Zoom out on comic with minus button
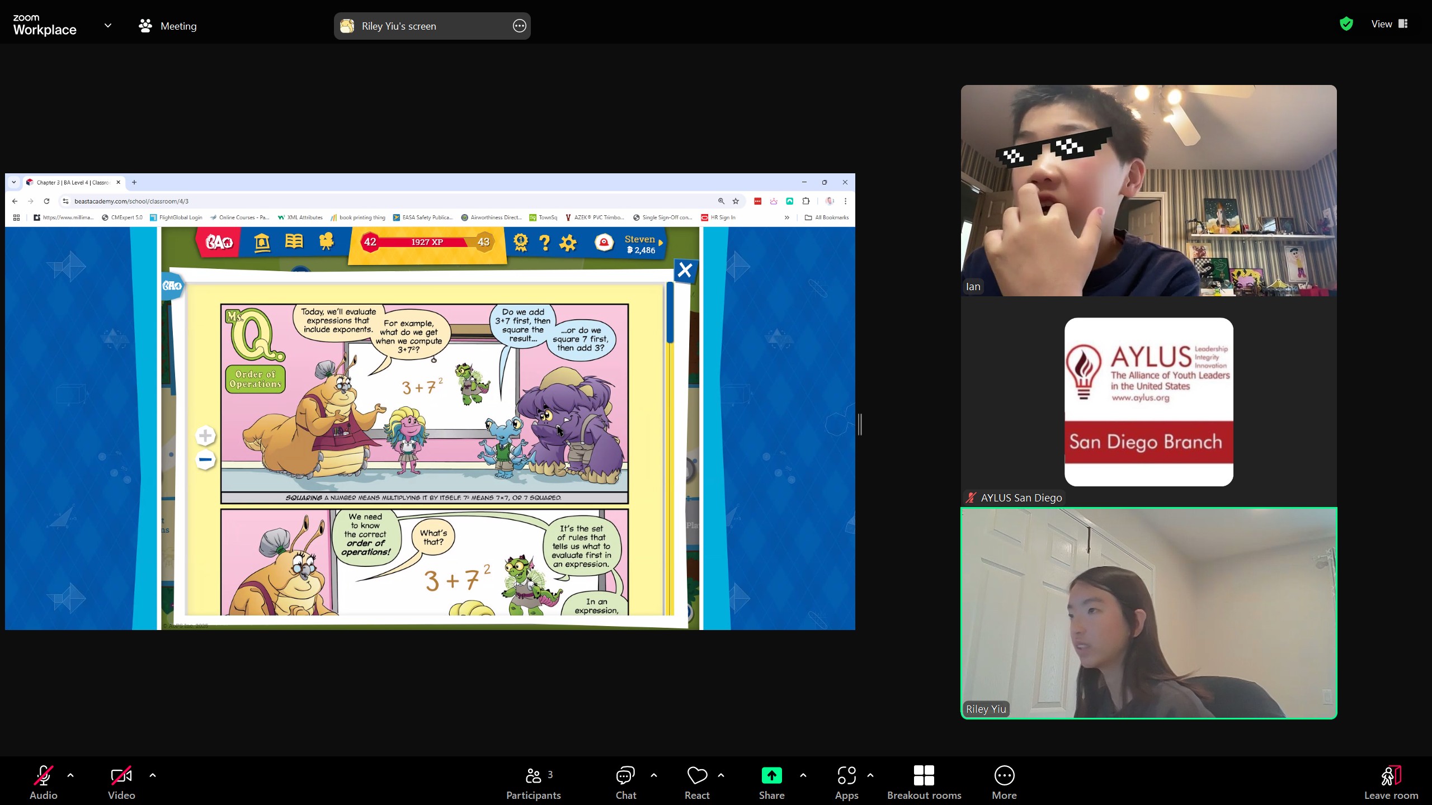This screenshot has height=805, width=1432. tap(205, 460)
